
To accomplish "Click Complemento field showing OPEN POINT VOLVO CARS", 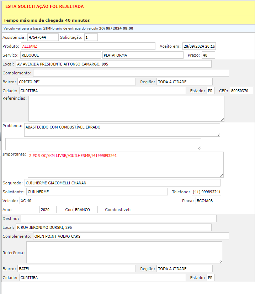I will [x=131, y=236].
